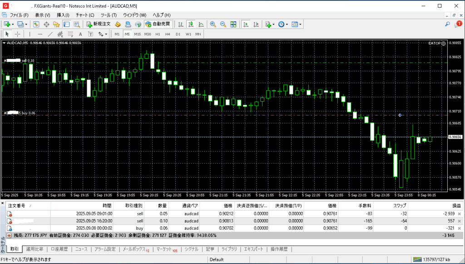Zoom in on the chart
This screenshot has height=264, width=465.
(x=213, y=24)
